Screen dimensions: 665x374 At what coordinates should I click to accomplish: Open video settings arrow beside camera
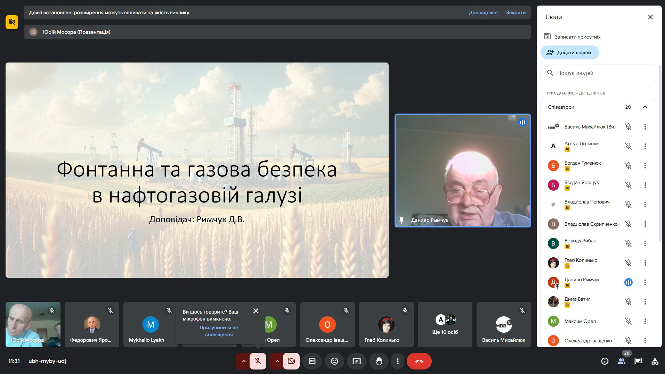click(277, 361)
